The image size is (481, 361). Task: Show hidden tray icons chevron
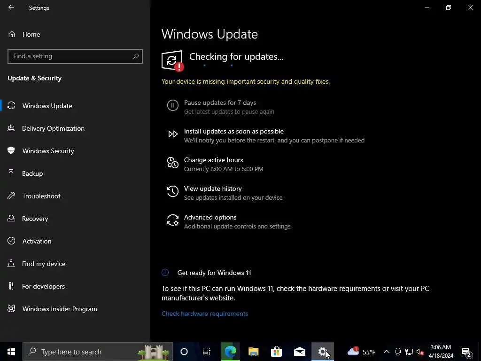[x=387, y=352]
